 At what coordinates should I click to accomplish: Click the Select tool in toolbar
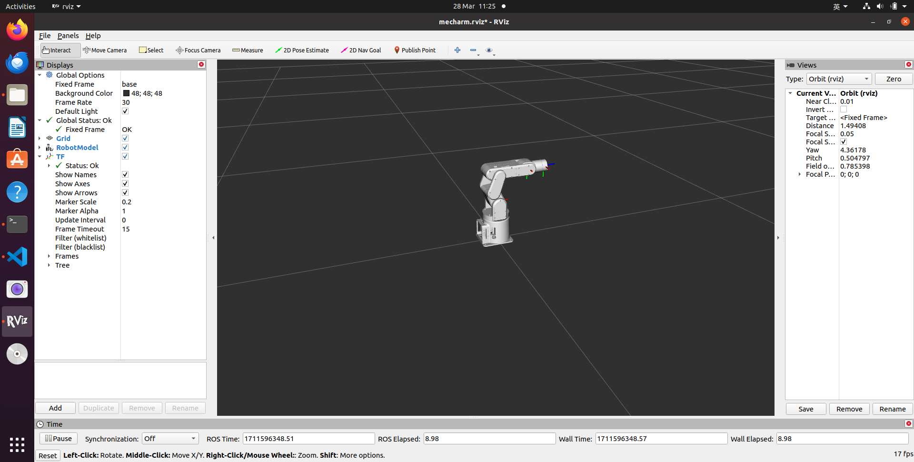(151, 50)
